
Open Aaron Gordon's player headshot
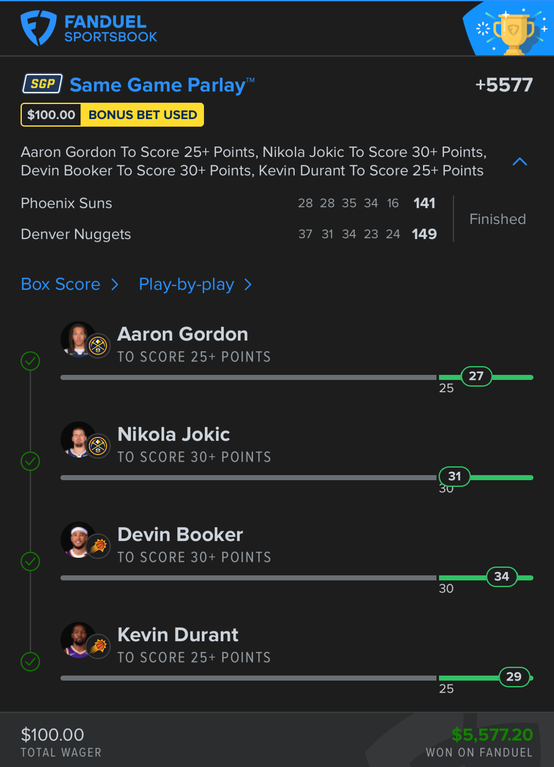point(78,339)
